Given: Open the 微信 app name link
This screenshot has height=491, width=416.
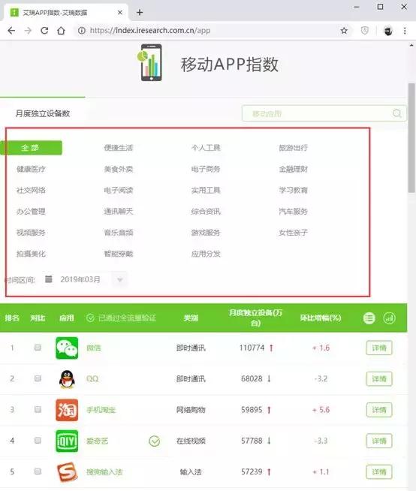Looking at the screenshot, I should (94, 348).
